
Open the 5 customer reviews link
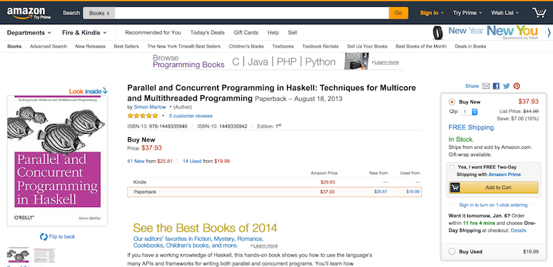pos(191,116)
